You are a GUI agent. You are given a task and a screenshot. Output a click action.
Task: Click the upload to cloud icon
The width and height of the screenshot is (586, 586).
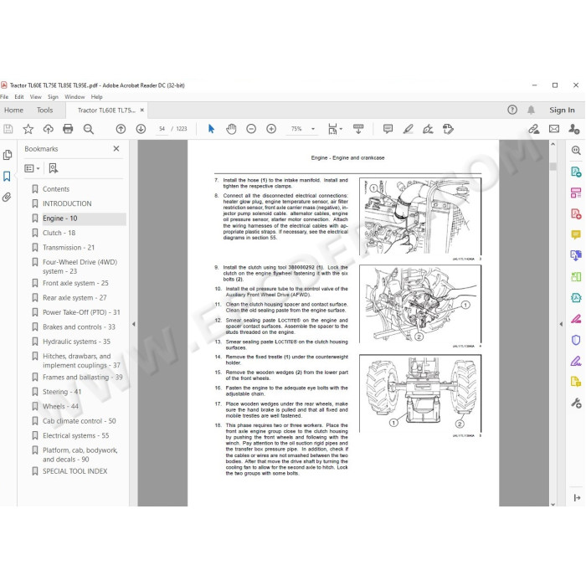coord(49,129)
